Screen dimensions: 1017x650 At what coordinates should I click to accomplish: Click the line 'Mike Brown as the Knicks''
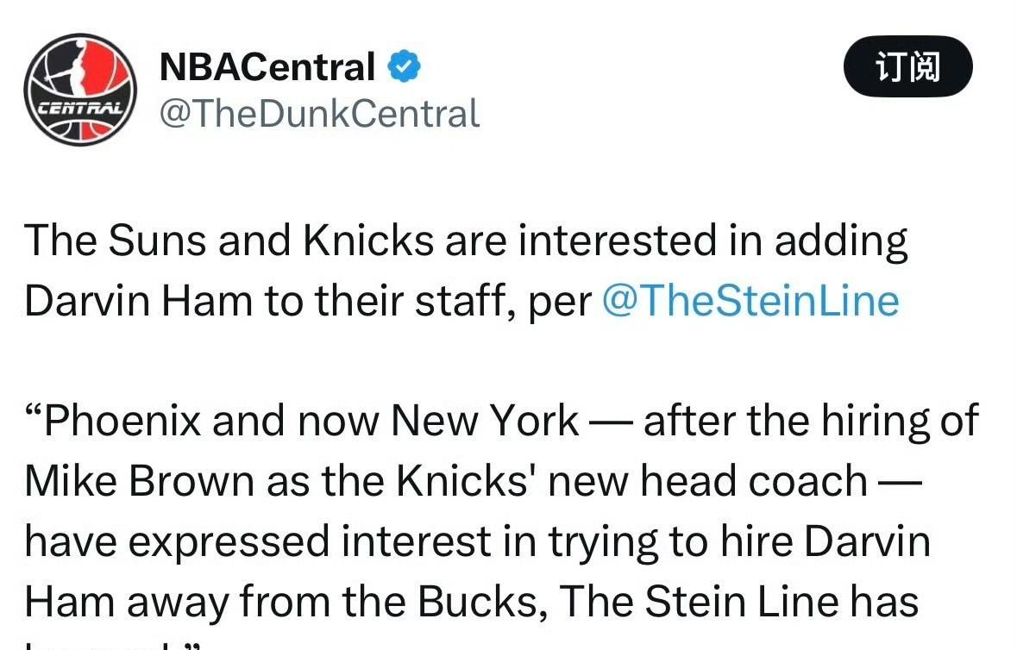pos(473,482)
